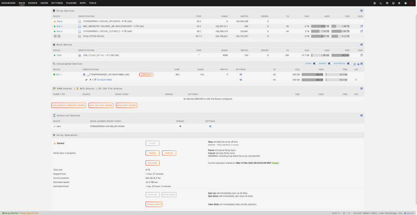Viewport: 417px width, 215px height.
Task: Open parity HISTORY button
Action: coord(153,163)
